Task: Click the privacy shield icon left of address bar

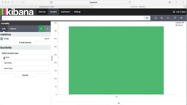Action: coord(51,2)
